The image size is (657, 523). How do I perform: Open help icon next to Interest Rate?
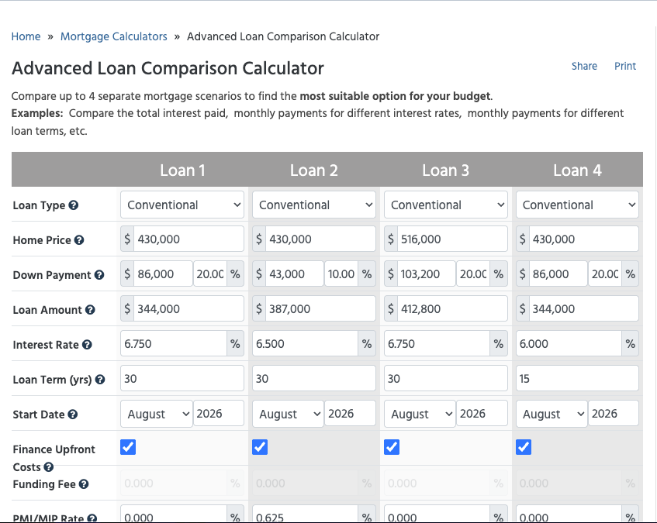[x=87, y=345]
